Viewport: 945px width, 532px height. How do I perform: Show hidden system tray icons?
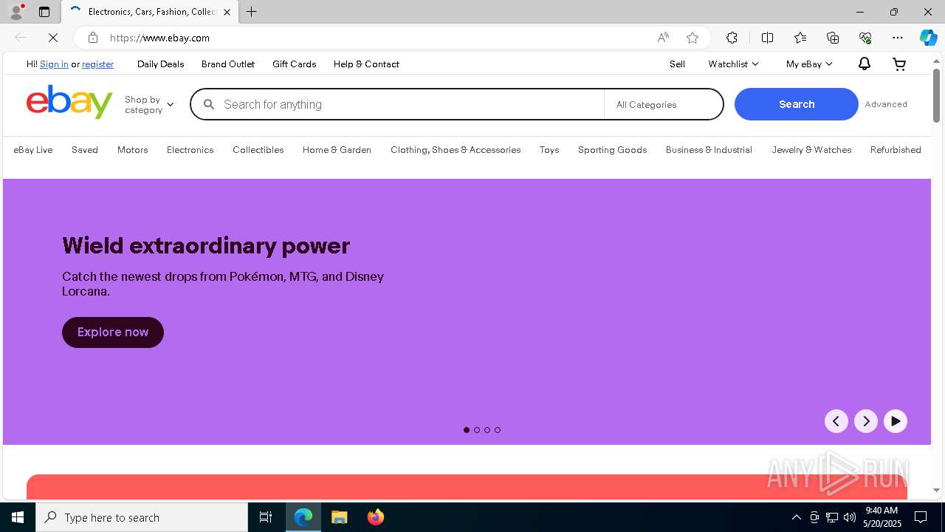coord(796,517)
